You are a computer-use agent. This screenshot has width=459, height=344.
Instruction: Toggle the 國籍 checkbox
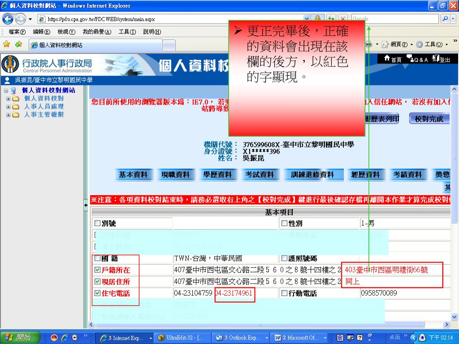click(97, 258)
